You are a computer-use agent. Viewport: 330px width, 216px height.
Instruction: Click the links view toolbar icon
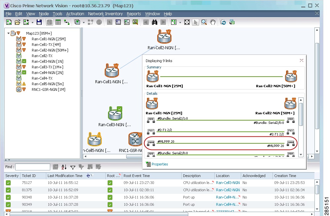pyautogui.click(x=67, y=22)
